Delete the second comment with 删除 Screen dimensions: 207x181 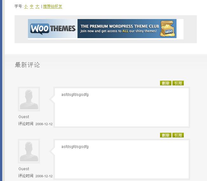click(165, 135)
